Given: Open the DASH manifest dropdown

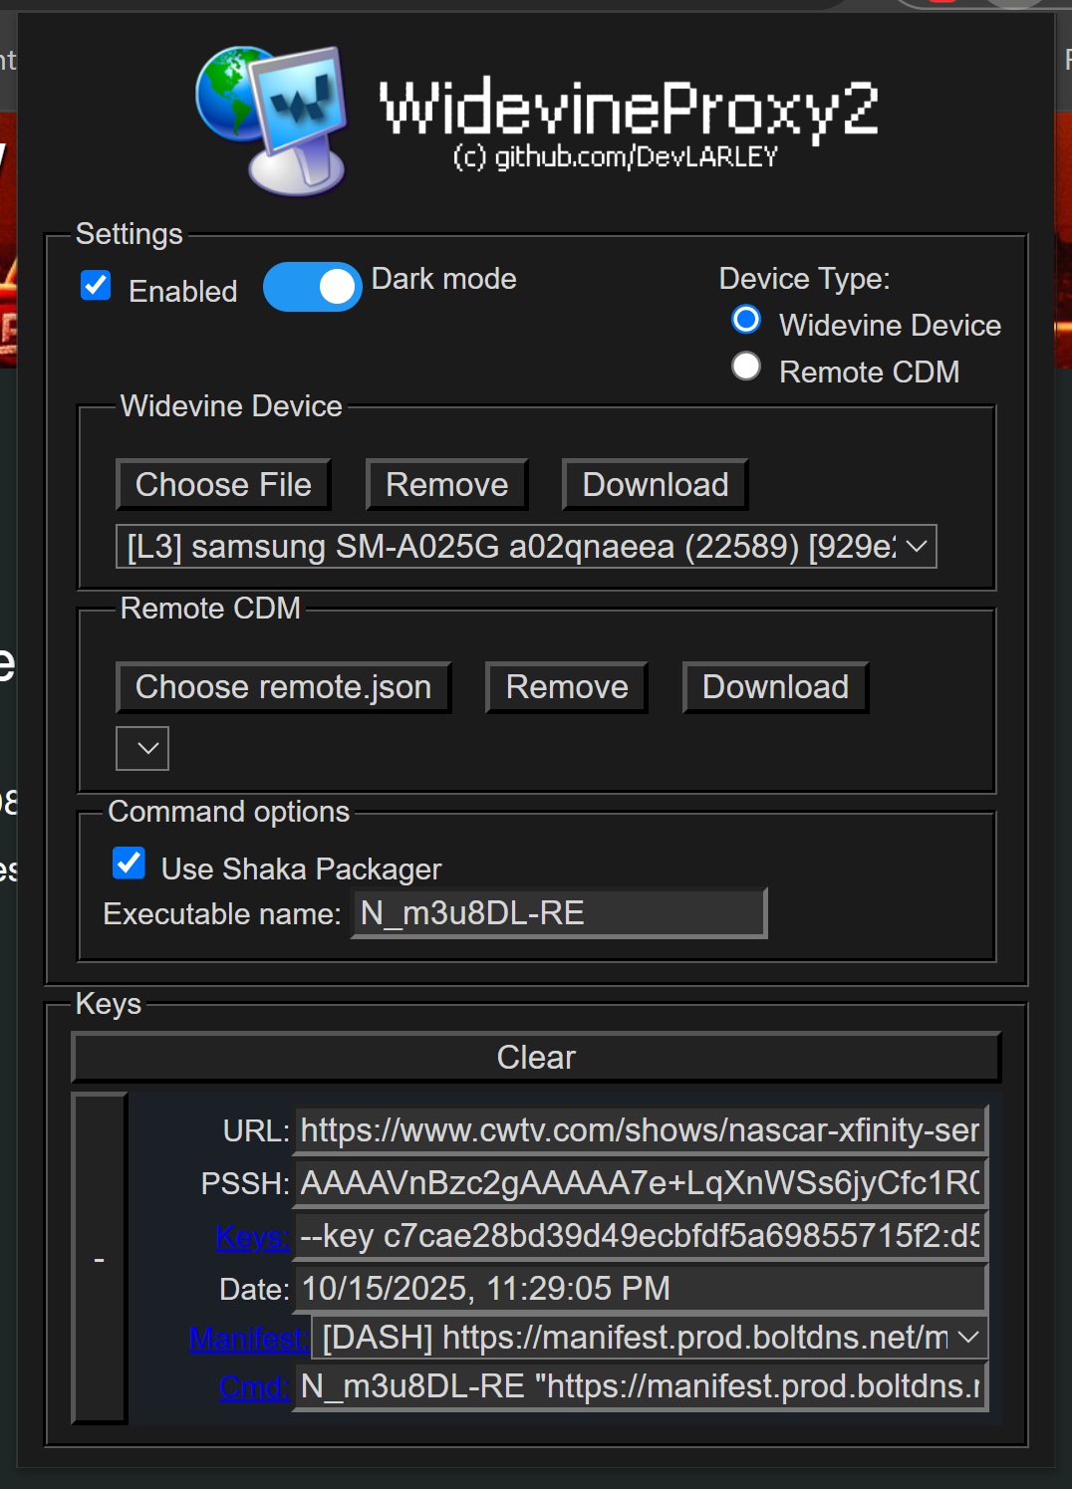Looking at the screenshot, I should pyautogui.click(x=651, y=1338).
